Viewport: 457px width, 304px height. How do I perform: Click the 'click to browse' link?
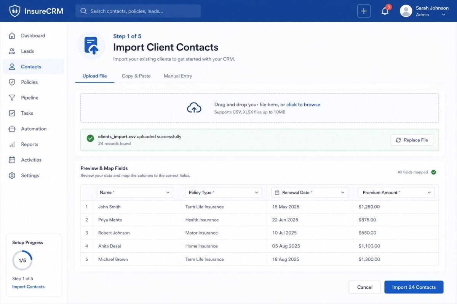point(303,104)
